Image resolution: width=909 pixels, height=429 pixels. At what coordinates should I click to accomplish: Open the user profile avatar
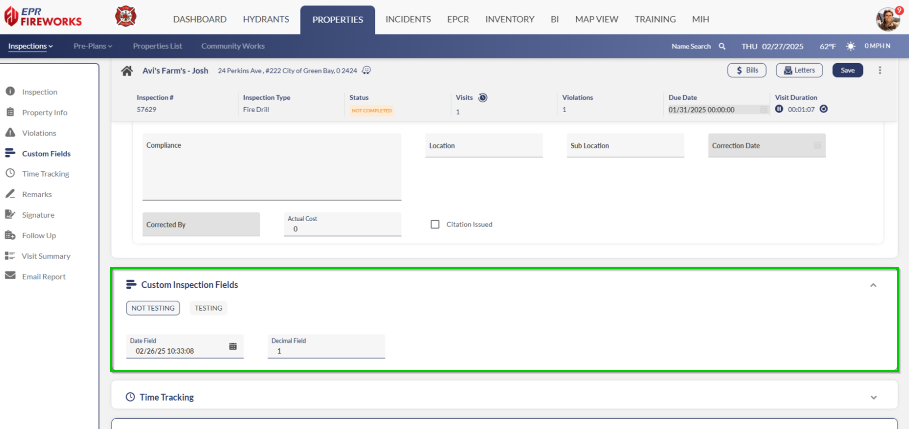887,20
